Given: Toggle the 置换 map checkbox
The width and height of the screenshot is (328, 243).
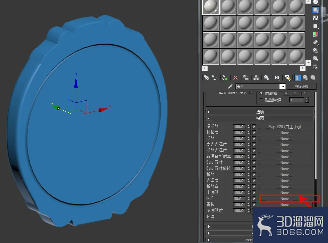Looking at the screenshot, I should tap(254, 205).
